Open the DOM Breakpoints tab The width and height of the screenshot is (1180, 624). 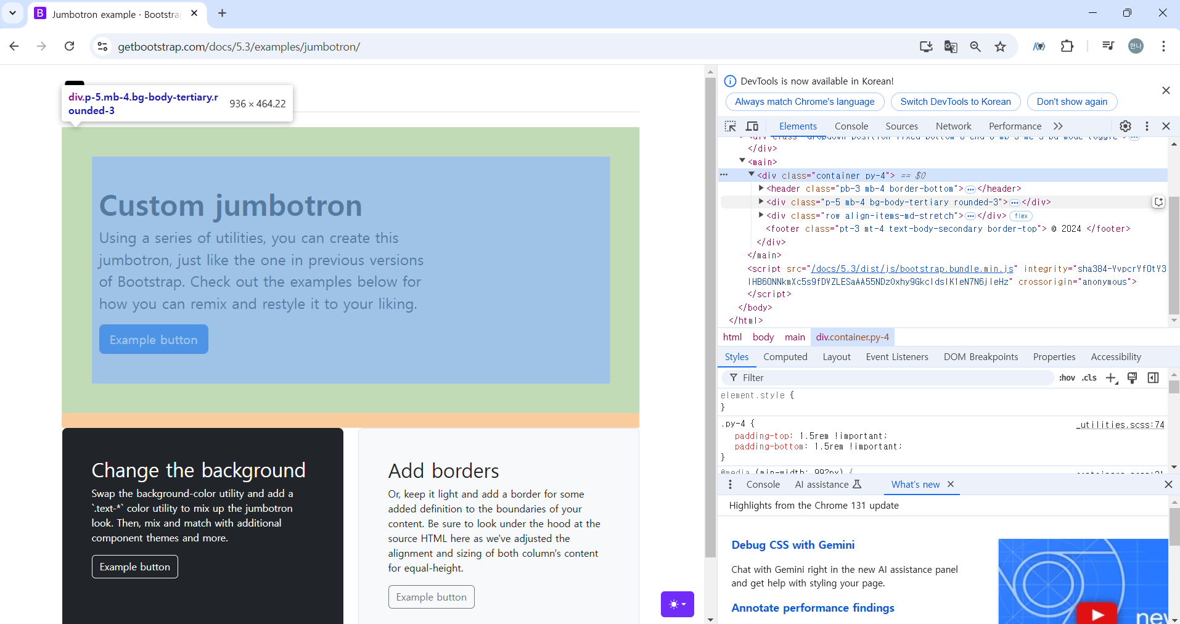point(980,357)
